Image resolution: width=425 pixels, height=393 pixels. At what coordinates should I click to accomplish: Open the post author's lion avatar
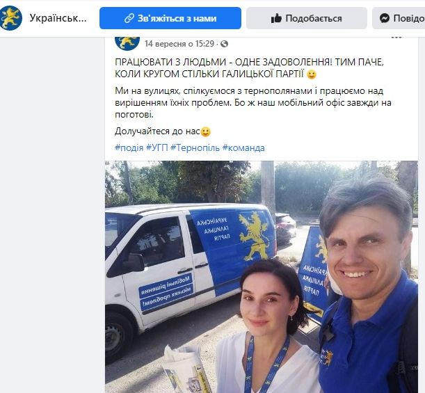coord(127,43)
